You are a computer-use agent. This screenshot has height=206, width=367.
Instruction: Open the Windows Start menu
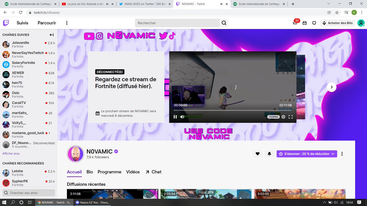[4, 202]
